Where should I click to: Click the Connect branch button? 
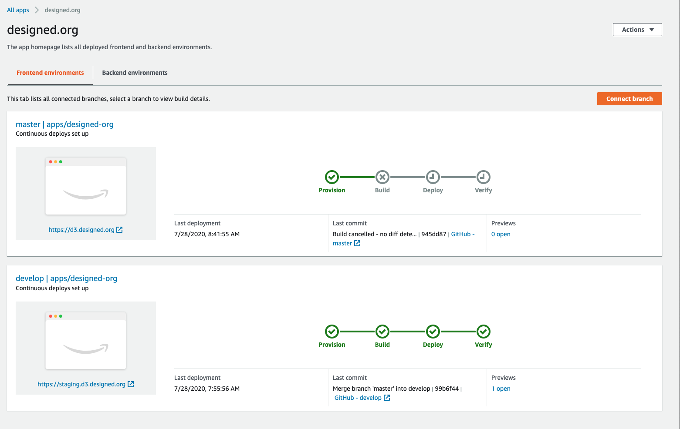point(629,99)
